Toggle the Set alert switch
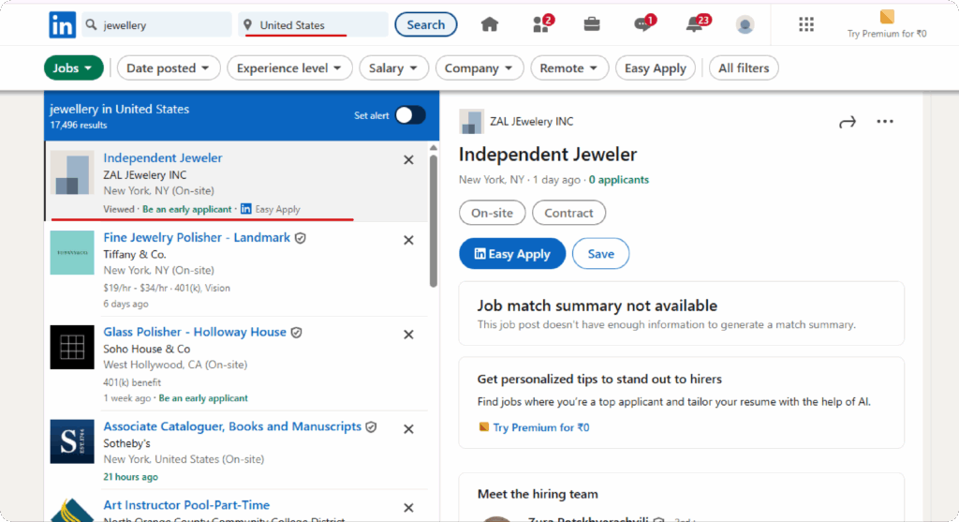This screenshot has width=959, height=522. coord(410,115)
